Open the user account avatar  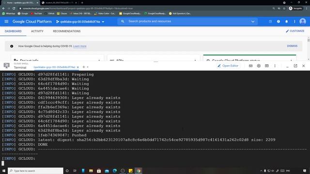(302, 21)
